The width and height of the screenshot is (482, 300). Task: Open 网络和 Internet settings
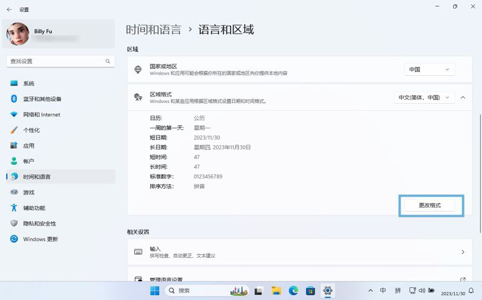pos(42,114)
